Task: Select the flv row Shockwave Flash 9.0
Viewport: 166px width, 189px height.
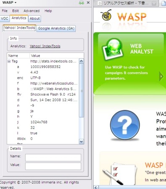Action: [43, 94]
